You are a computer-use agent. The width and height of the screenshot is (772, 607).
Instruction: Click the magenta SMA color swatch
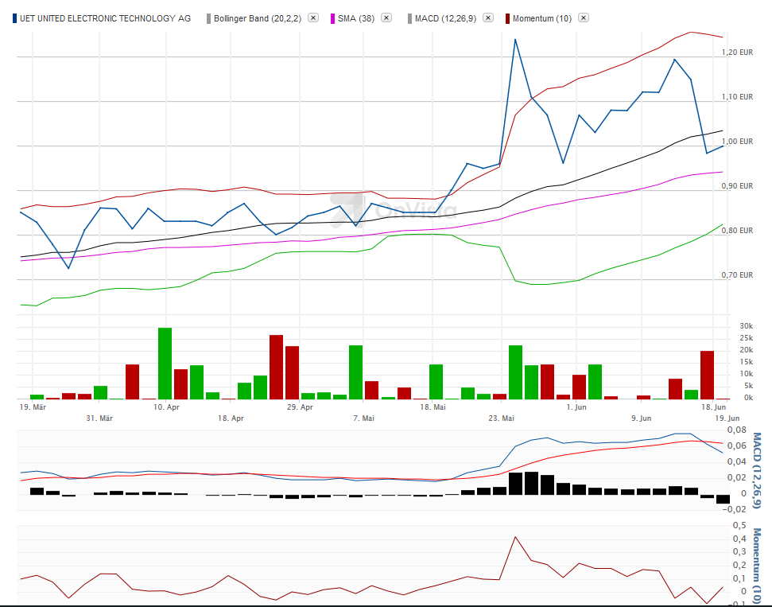click(333, 19)
